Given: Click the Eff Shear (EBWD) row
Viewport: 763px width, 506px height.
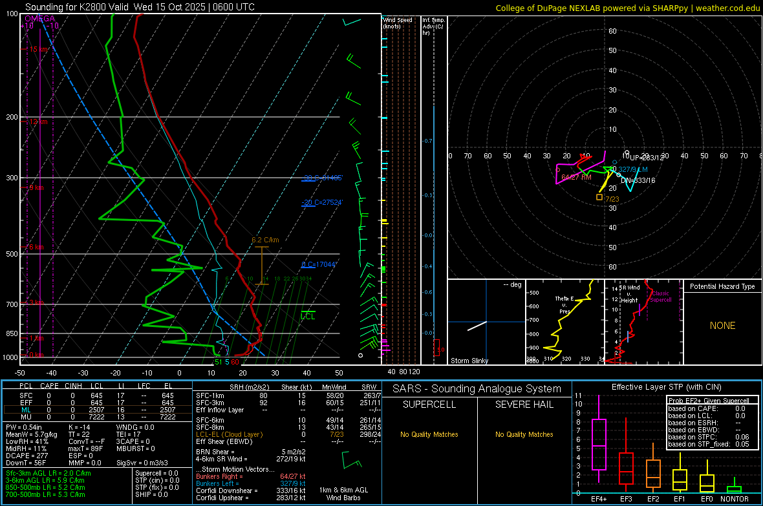Looking at the screenshot, I should (x=288, y=441).
